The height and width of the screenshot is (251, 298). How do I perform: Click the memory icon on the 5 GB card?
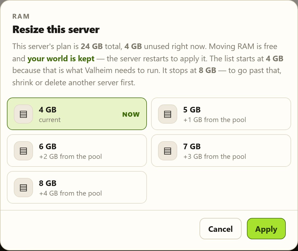pos(168,114)
